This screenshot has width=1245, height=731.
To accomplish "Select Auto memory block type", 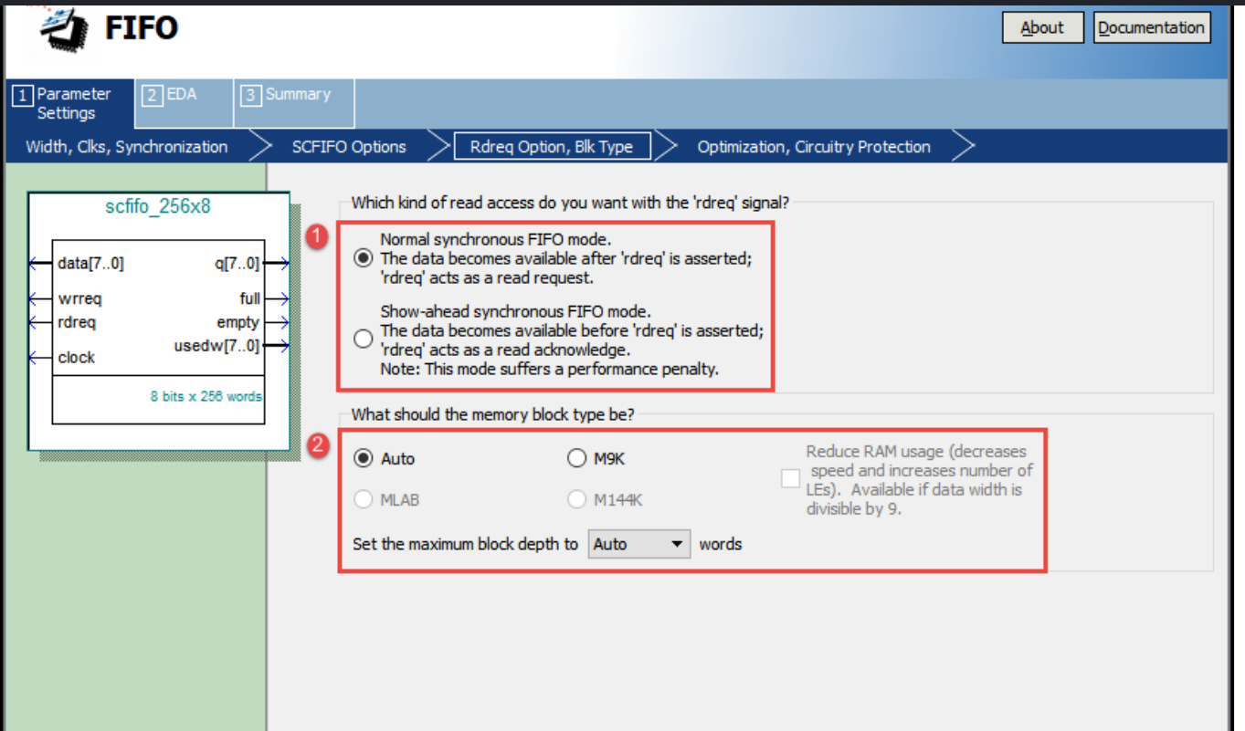I will click(x=364, y=458).
